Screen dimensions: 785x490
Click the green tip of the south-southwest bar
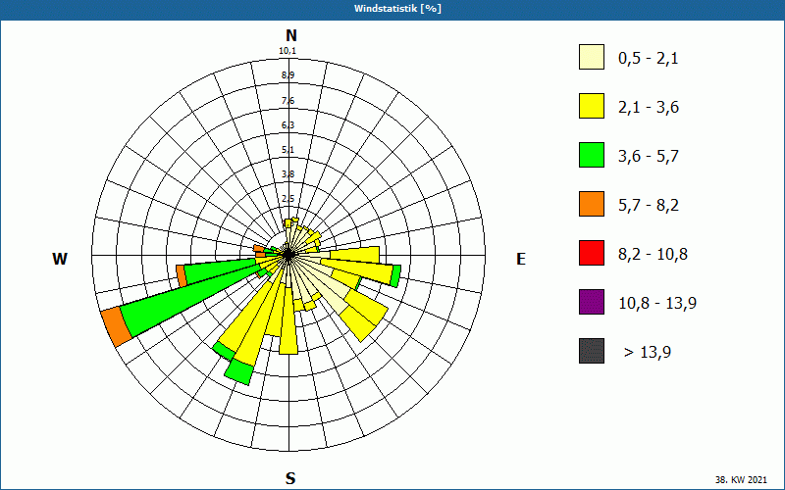point(239,372)
